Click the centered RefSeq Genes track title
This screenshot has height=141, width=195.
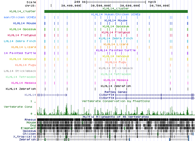coord(115,92)
